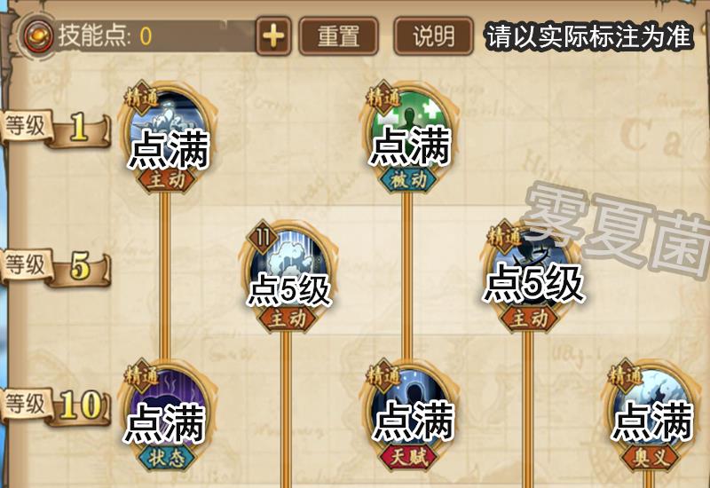Select the level 1 主动 skill icon
Viewport: 710px width, 488px height.
point(166,138)
